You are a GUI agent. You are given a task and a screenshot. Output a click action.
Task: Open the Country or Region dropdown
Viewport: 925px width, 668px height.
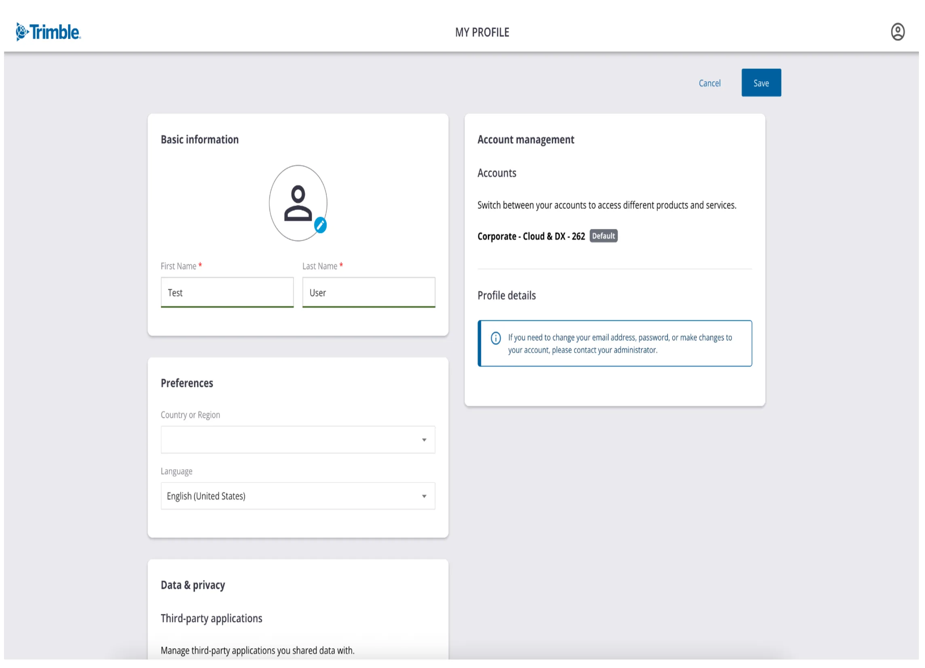[298, 439]
